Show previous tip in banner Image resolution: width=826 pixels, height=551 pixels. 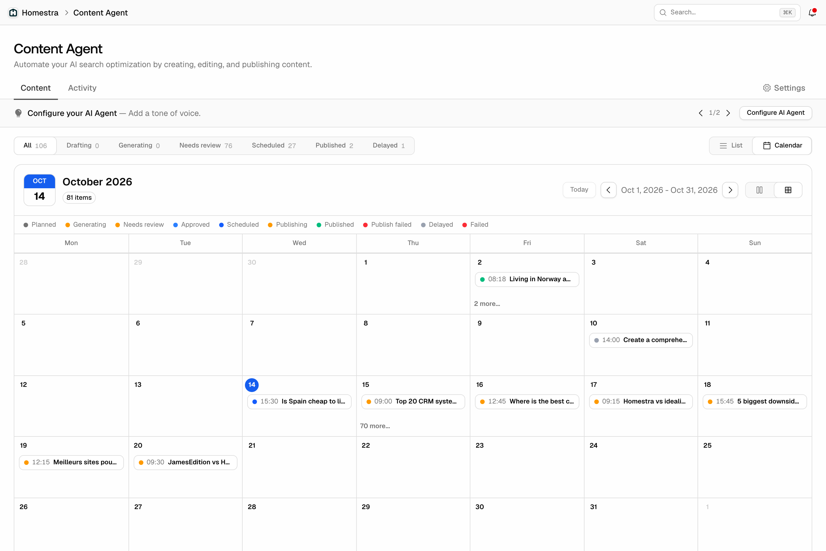click(x=701, y=113)
